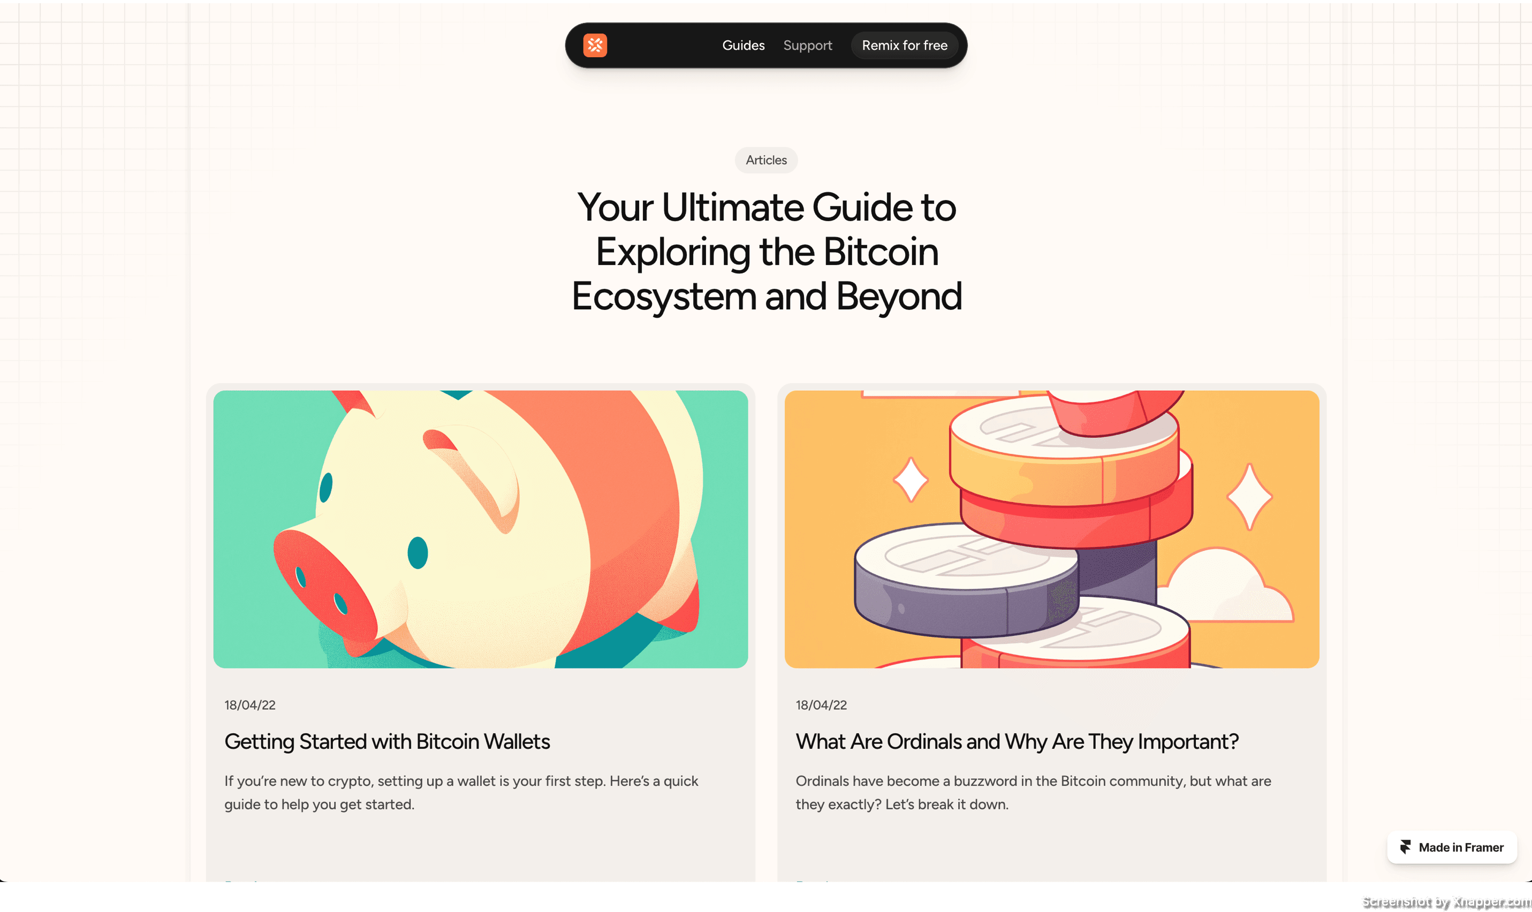
Task: Open the piggy bank article thumbnail
Action: (x=481, y=529)
